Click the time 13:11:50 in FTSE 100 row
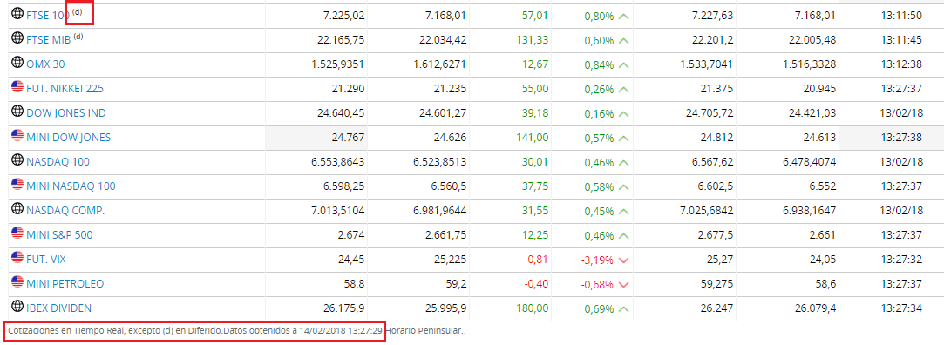Screen dimensions: 944x345 901,16
